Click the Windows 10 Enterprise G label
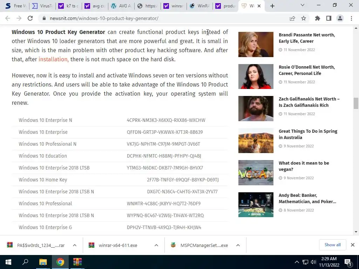Viewport: 359px width, 269px height. point(45,227)
